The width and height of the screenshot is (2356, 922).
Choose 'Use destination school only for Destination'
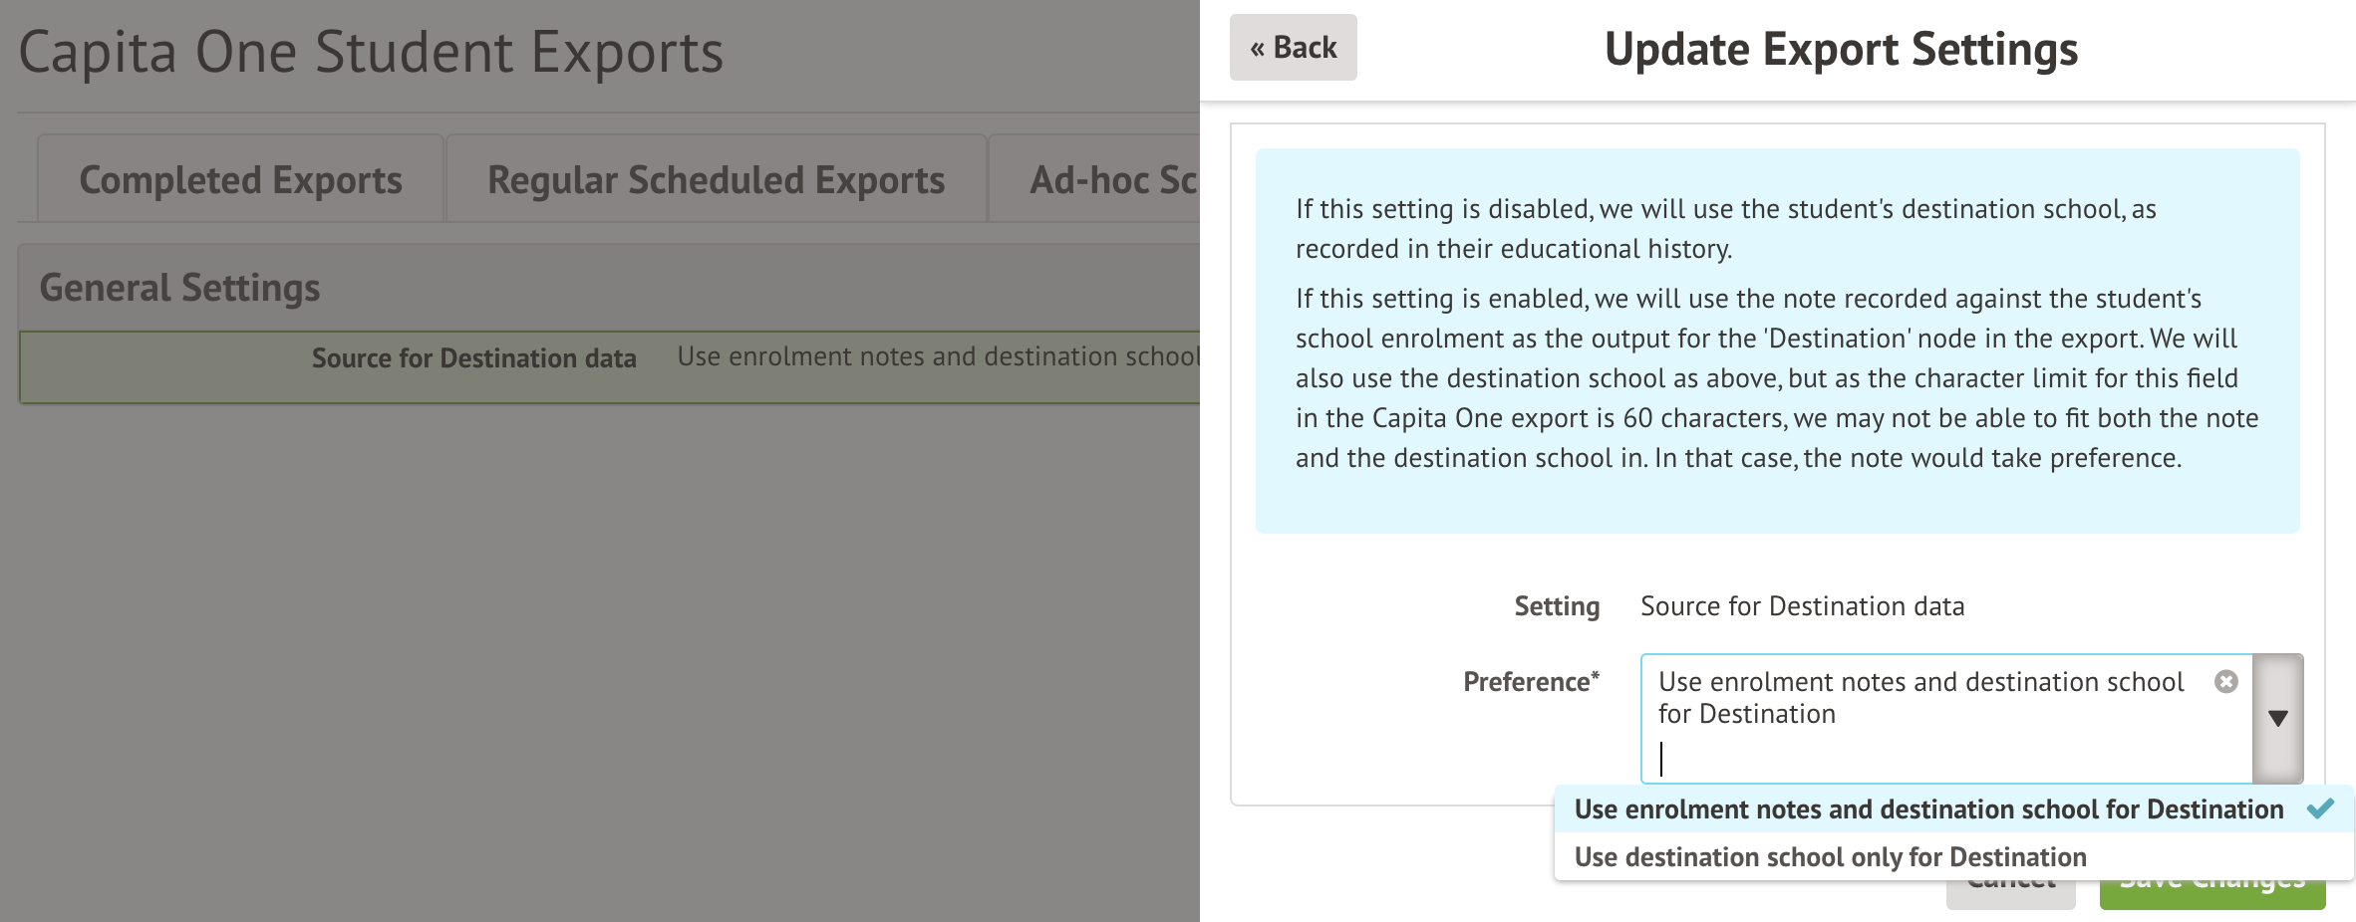[x=1830, y=857]
